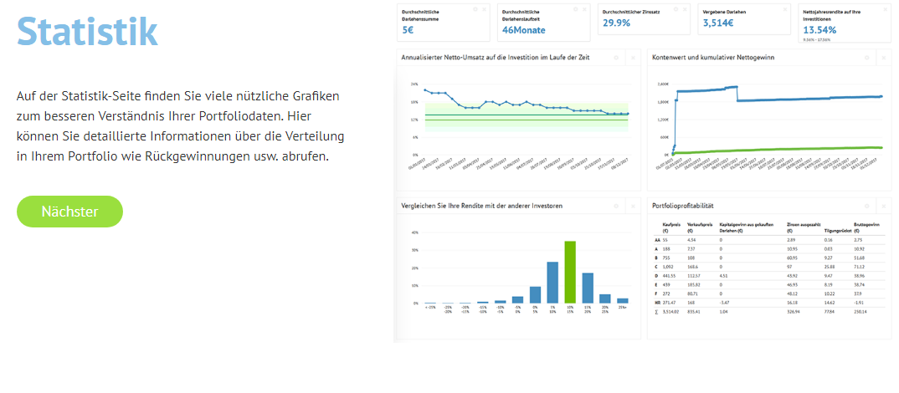Click the green highlighted bar in return comparison chart

pos(570,272)
